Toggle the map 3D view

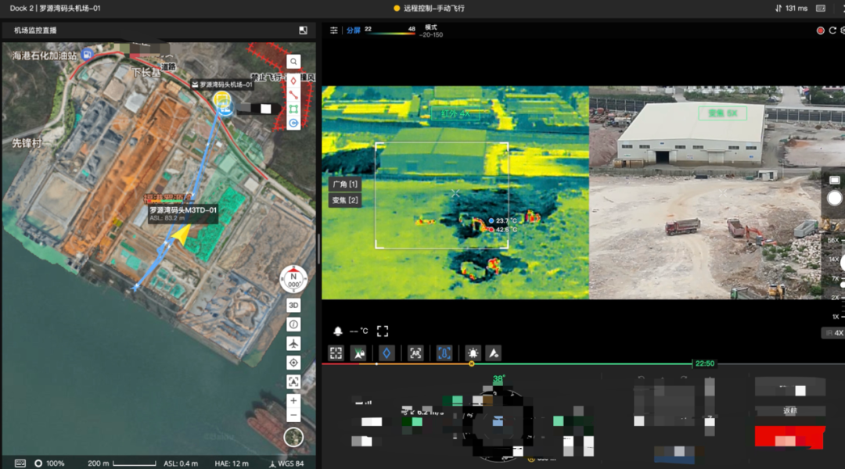pos(293,305)
